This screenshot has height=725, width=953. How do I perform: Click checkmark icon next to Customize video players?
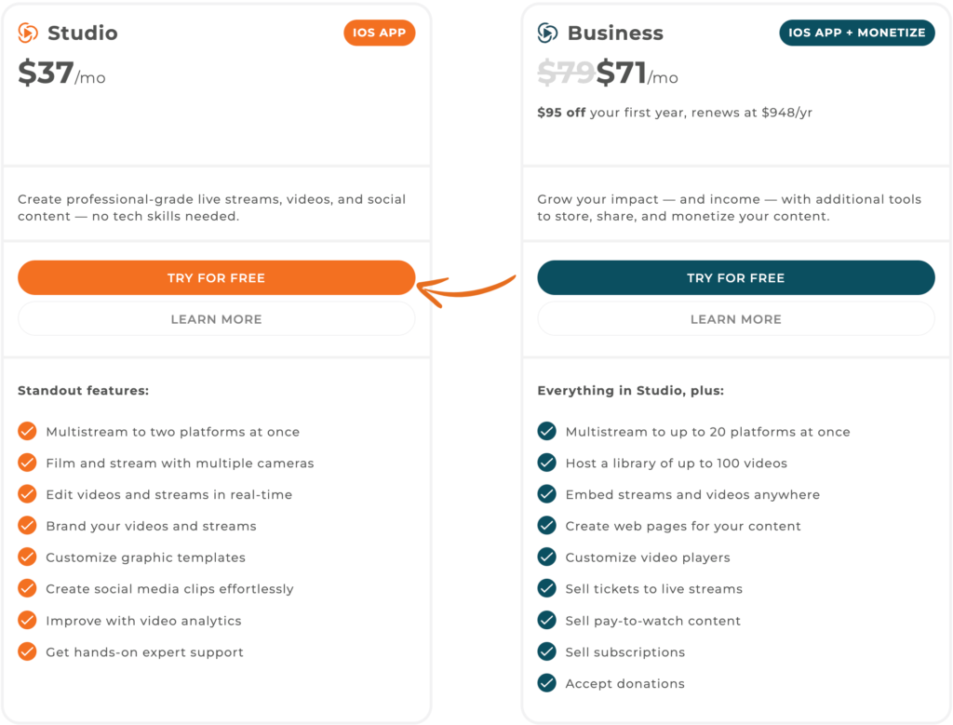click(547, 557)
